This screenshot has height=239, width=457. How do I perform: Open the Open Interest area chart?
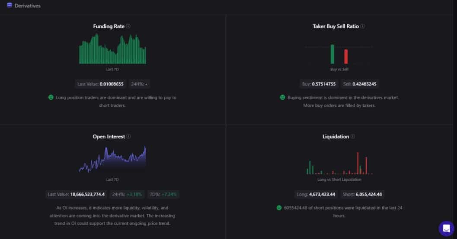click(112, 160)
